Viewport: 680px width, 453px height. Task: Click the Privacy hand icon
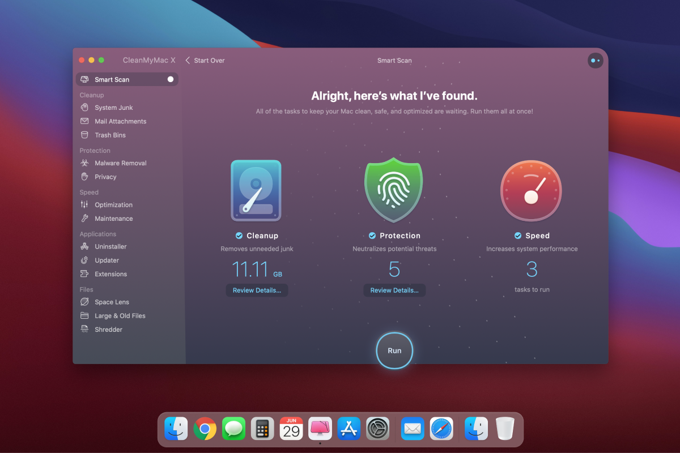coord(84,177)
